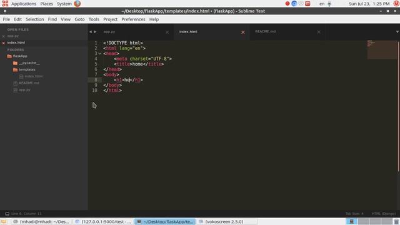Click the en keyboard layout indicator
The image size is (400, 225).
point(322,4)
